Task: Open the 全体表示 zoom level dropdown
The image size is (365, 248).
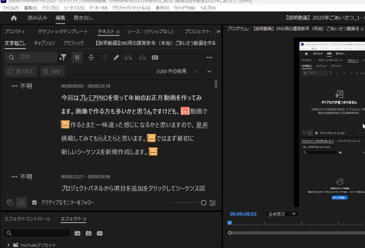Action: click(x=282, y=214)
